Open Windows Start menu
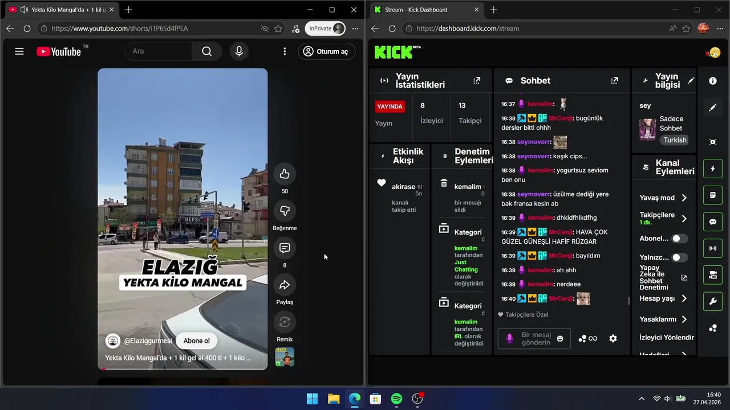Screen dimensions: 730x410 click(312, 399)
